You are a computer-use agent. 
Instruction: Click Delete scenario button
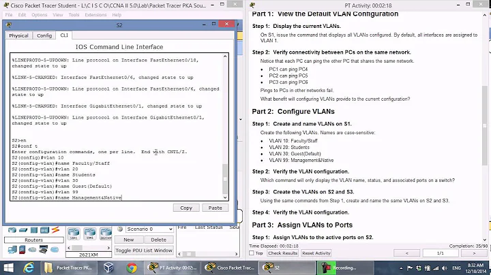point(158,240)
